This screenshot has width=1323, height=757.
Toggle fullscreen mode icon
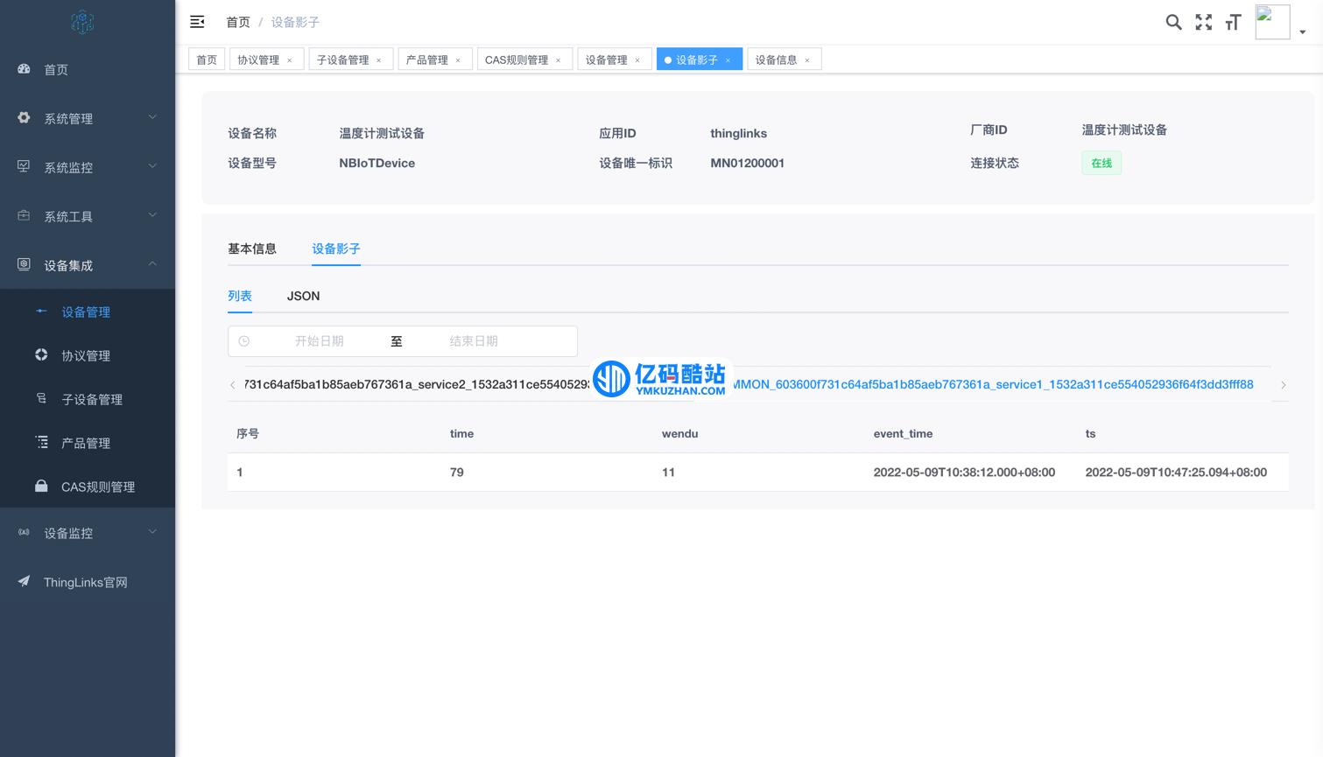pyautogui.click(x=1204, y=22)
